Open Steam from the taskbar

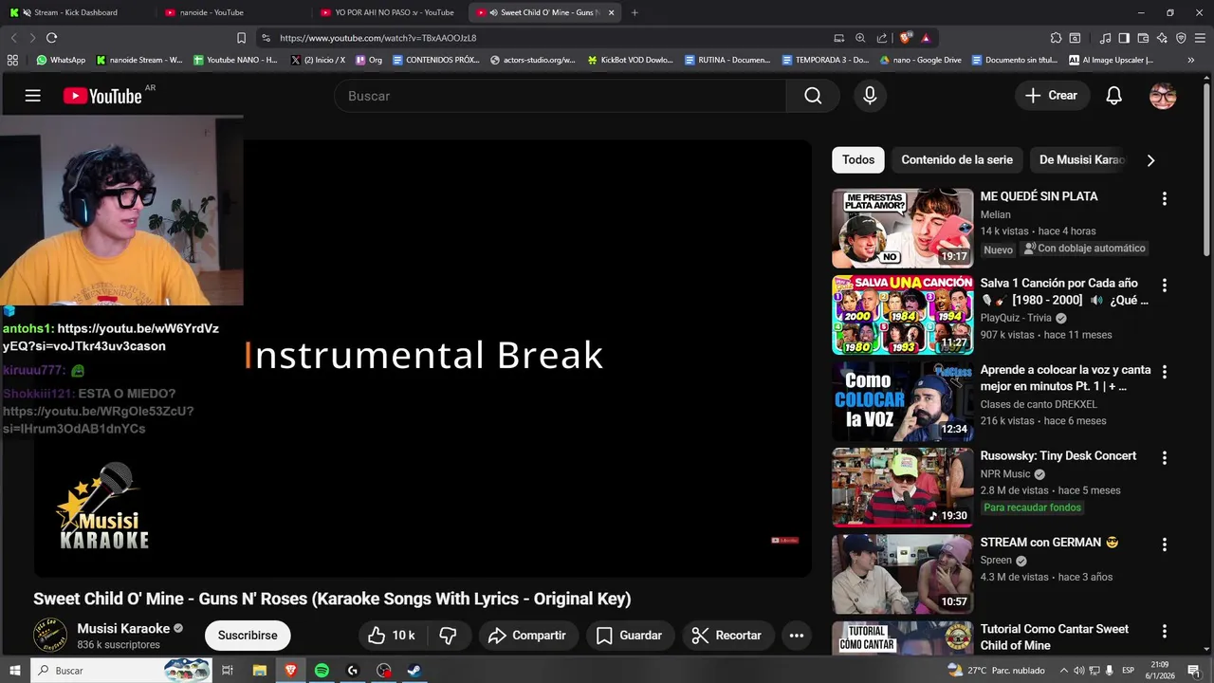414,671
